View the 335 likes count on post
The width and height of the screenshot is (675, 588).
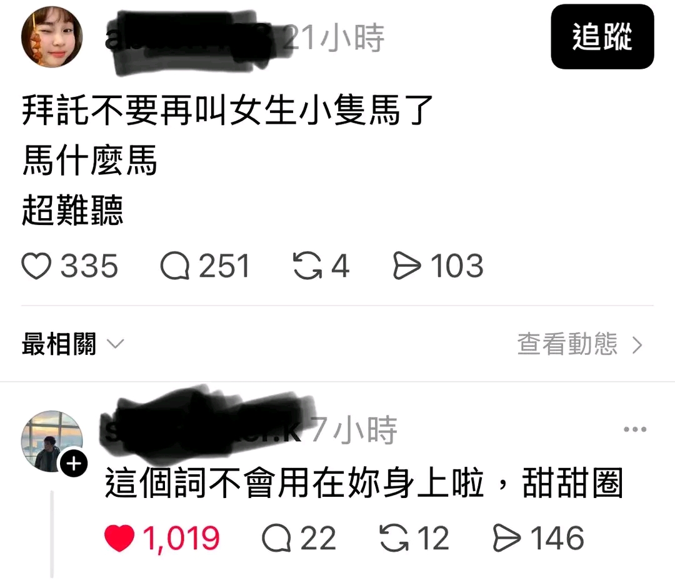pyautogui.click(x=89, y=266)
